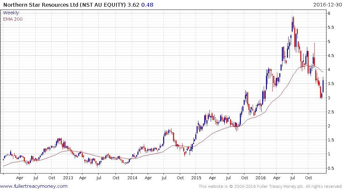Click the Apr label right after 2015
This screenshot has width=342, height=191.
point(212,178)
